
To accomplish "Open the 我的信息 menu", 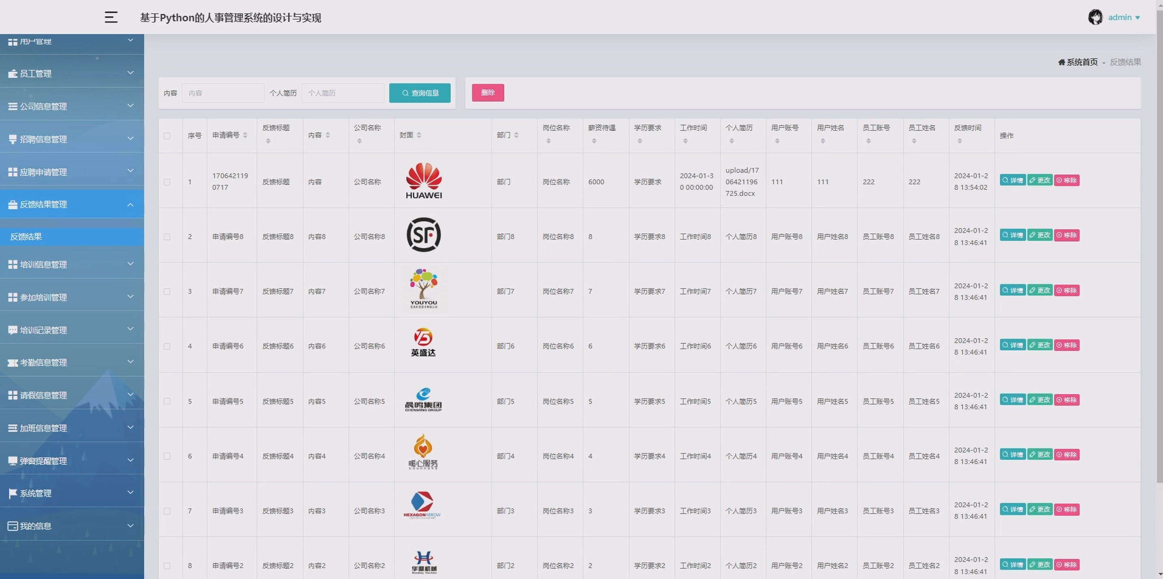I will coord(72,526).
